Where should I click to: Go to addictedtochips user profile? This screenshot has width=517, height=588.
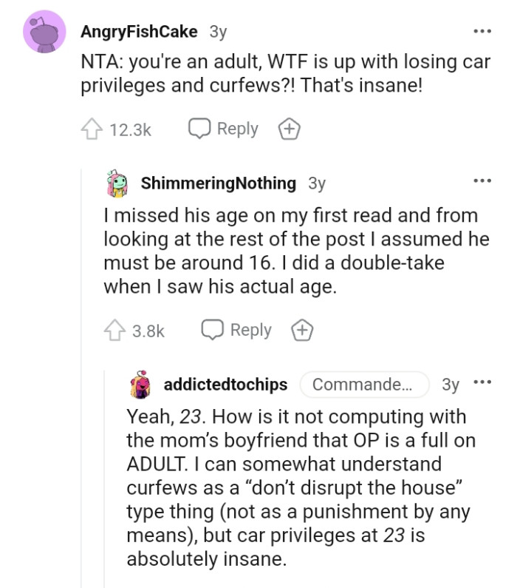227,385
